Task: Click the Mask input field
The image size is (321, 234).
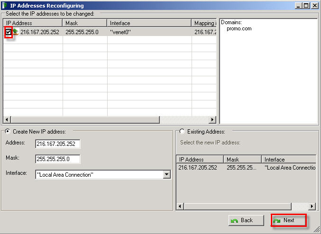Action: (x=58, y=159)
